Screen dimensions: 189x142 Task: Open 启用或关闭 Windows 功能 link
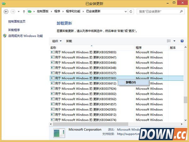(26, 36)
